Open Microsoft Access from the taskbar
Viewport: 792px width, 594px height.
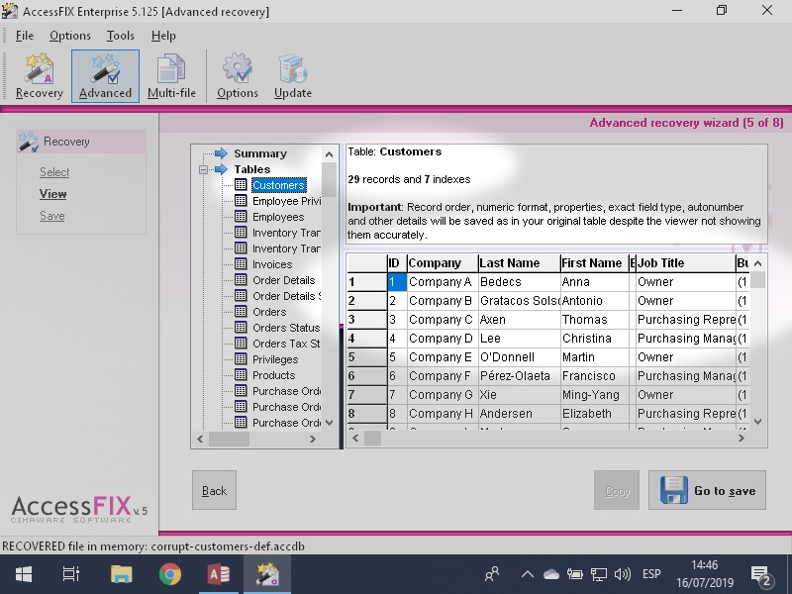coord(219,574)
